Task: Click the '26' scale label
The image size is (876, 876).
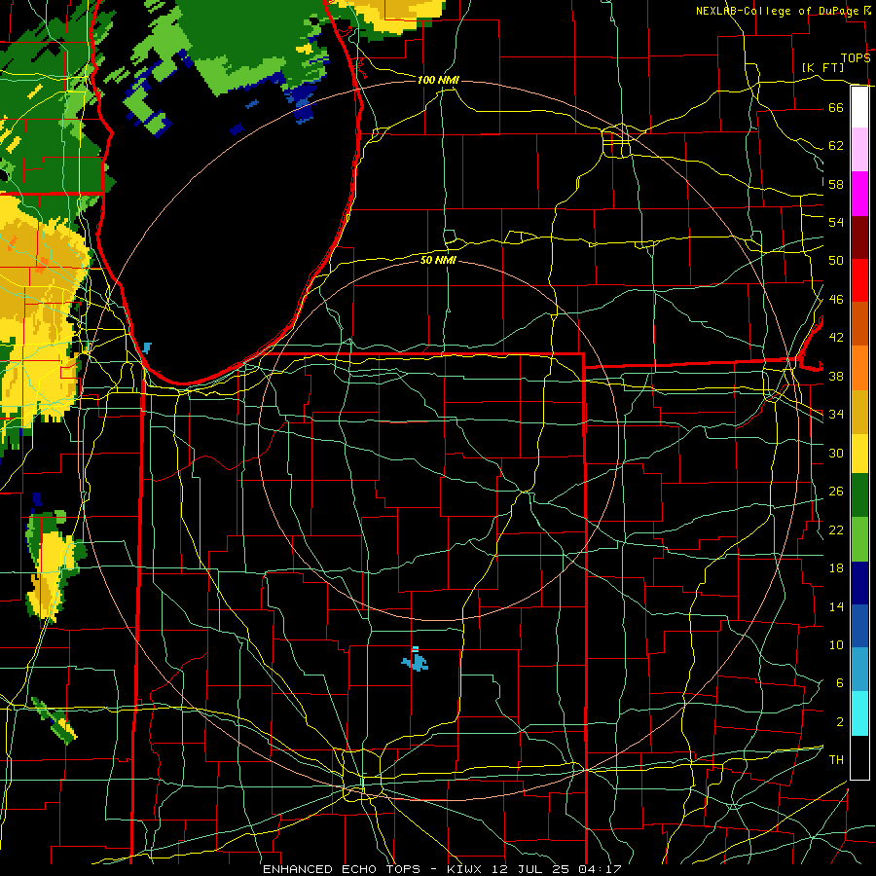Action: 836,492
